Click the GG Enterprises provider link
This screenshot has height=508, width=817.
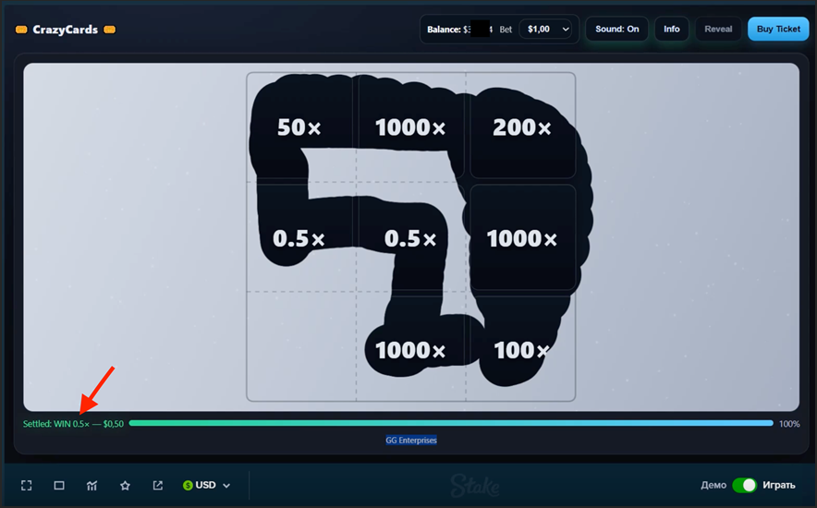(411, 440)
